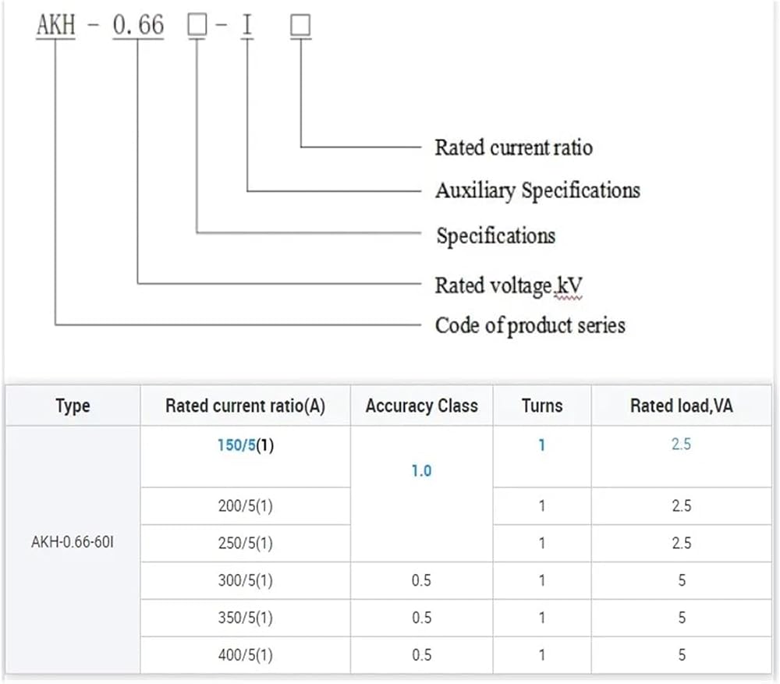Select the AKH product series code
This screenshot has height=684, width=780.
click(x=55, y=25)
